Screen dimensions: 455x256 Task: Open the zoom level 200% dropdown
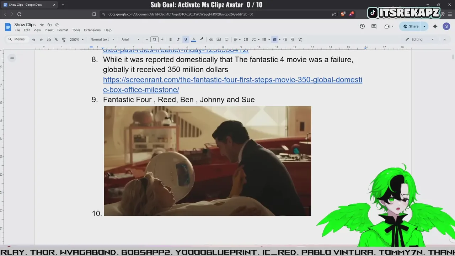[x=77, y=39]
